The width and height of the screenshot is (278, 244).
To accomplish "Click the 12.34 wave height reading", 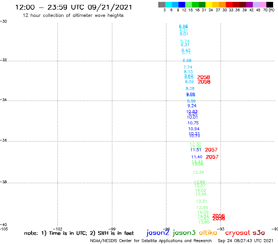I will [199, 172].
